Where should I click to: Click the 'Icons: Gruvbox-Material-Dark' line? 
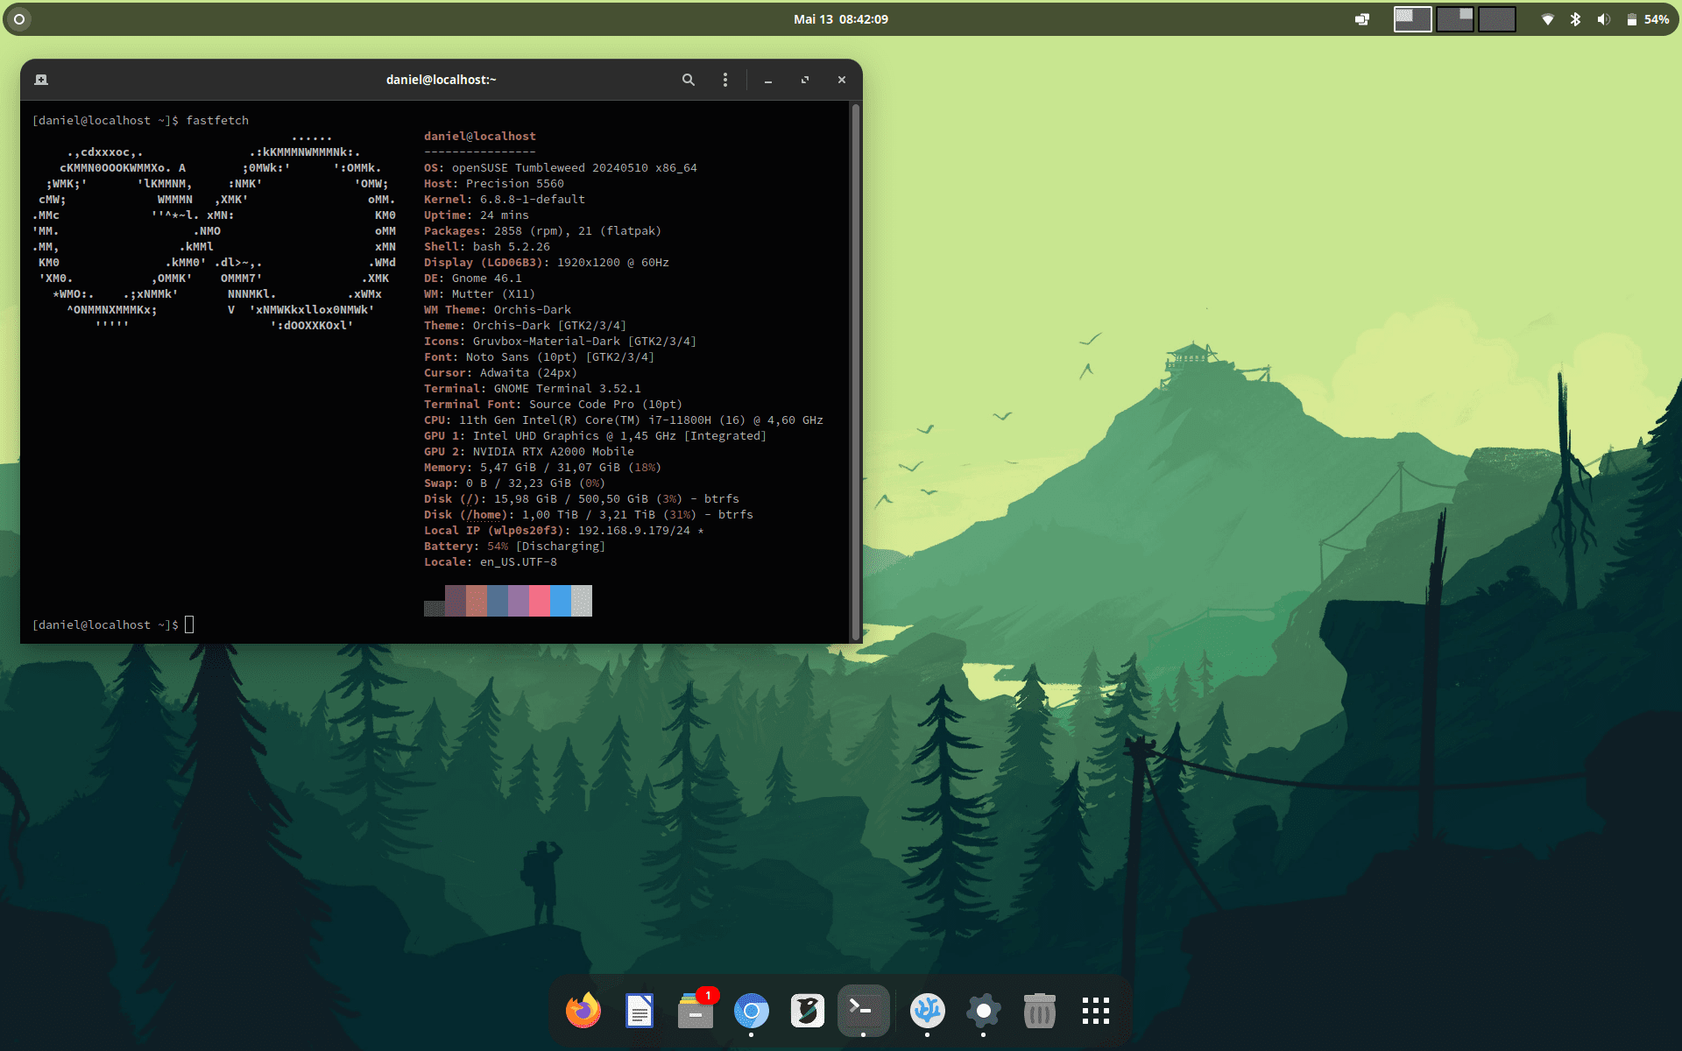coord(561,341)
